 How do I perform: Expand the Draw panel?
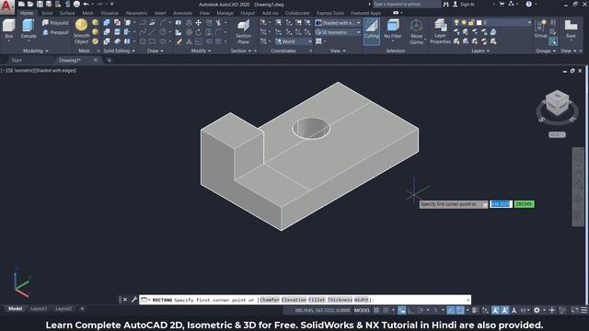(156, 51)
